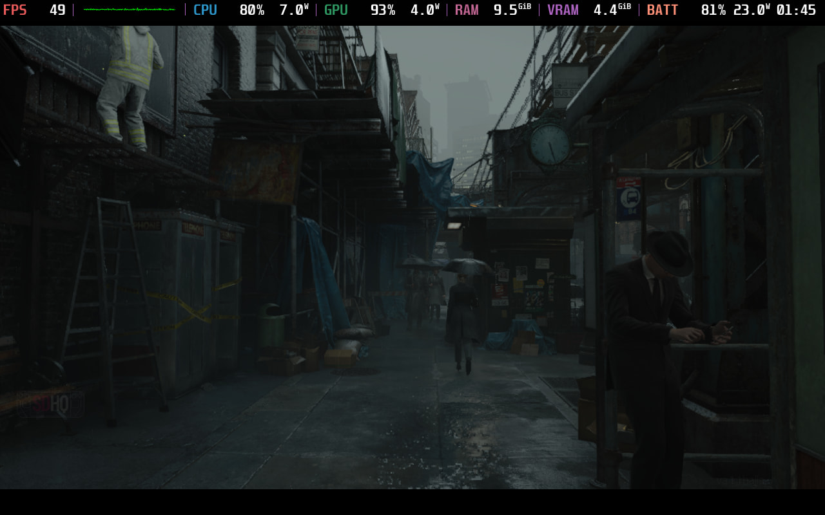Click the green frametime graph
This screenshot has height=515, width=825.
129,10
